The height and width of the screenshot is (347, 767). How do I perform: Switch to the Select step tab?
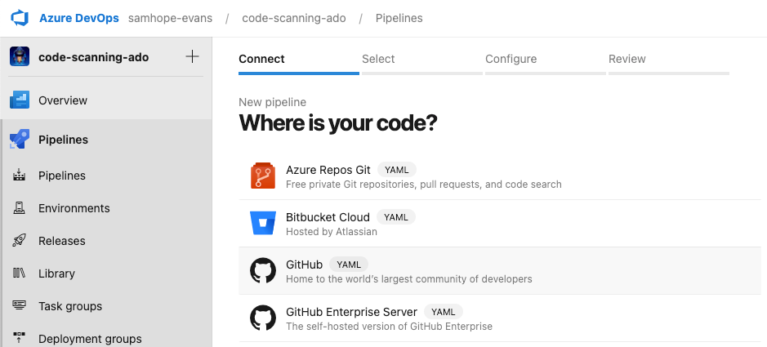(378, 59)
